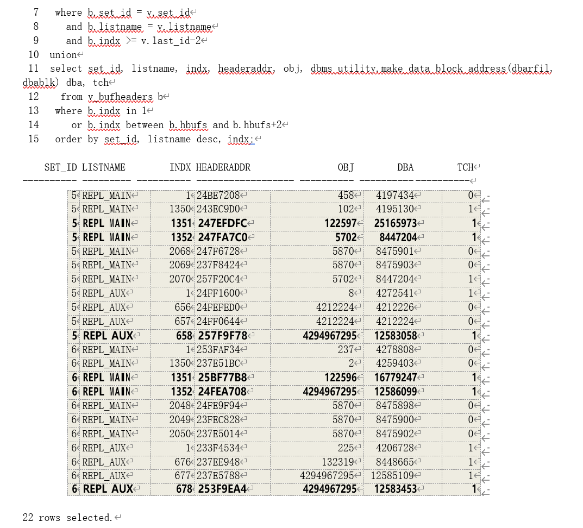583x528 pixels.
Task: Click OBJ value 132319
Action: pos(337,462)
